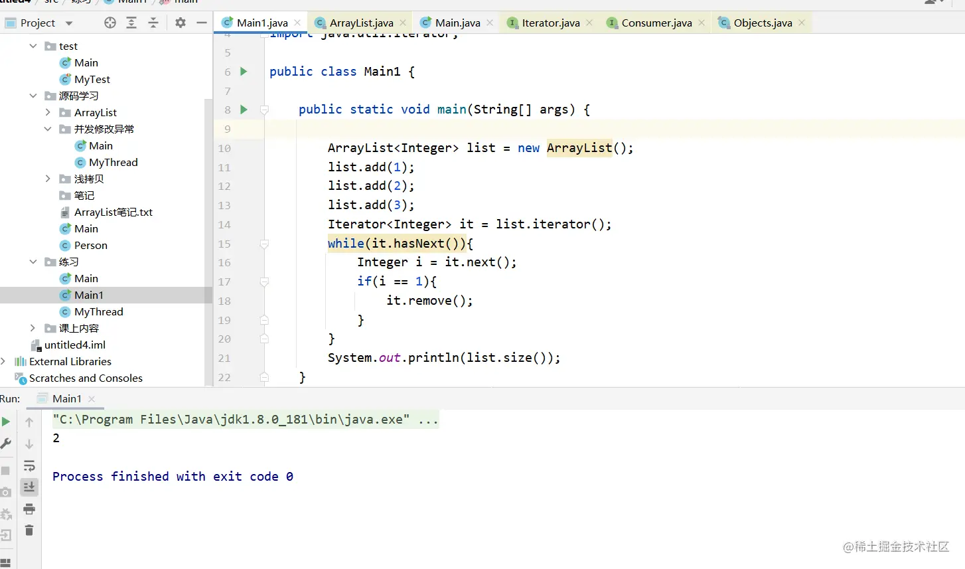
Task: Click the Expand All icon in Project panel
Action: coord(131,23)
